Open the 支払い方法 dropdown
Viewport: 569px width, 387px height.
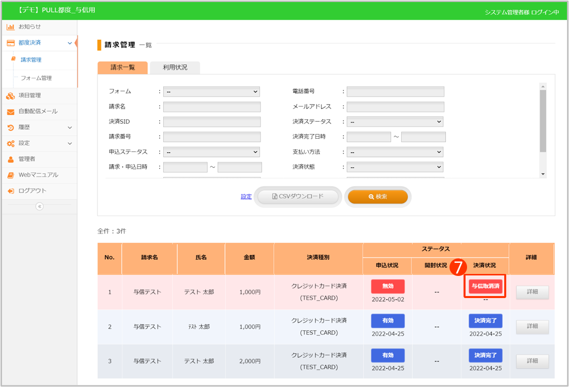395,152
